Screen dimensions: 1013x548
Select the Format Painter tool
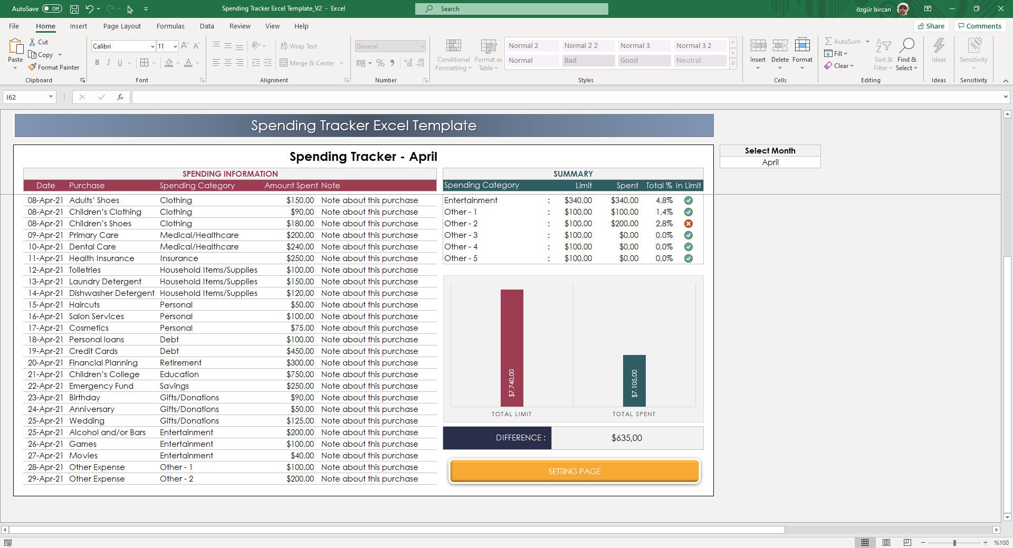[x=54, y=67]
